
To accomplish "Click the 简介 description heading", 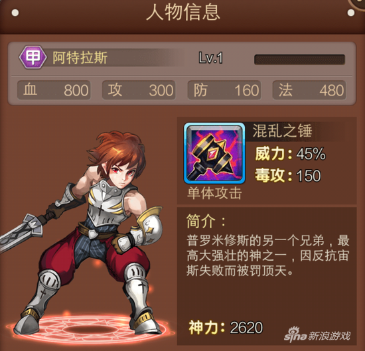I will 206,221.
